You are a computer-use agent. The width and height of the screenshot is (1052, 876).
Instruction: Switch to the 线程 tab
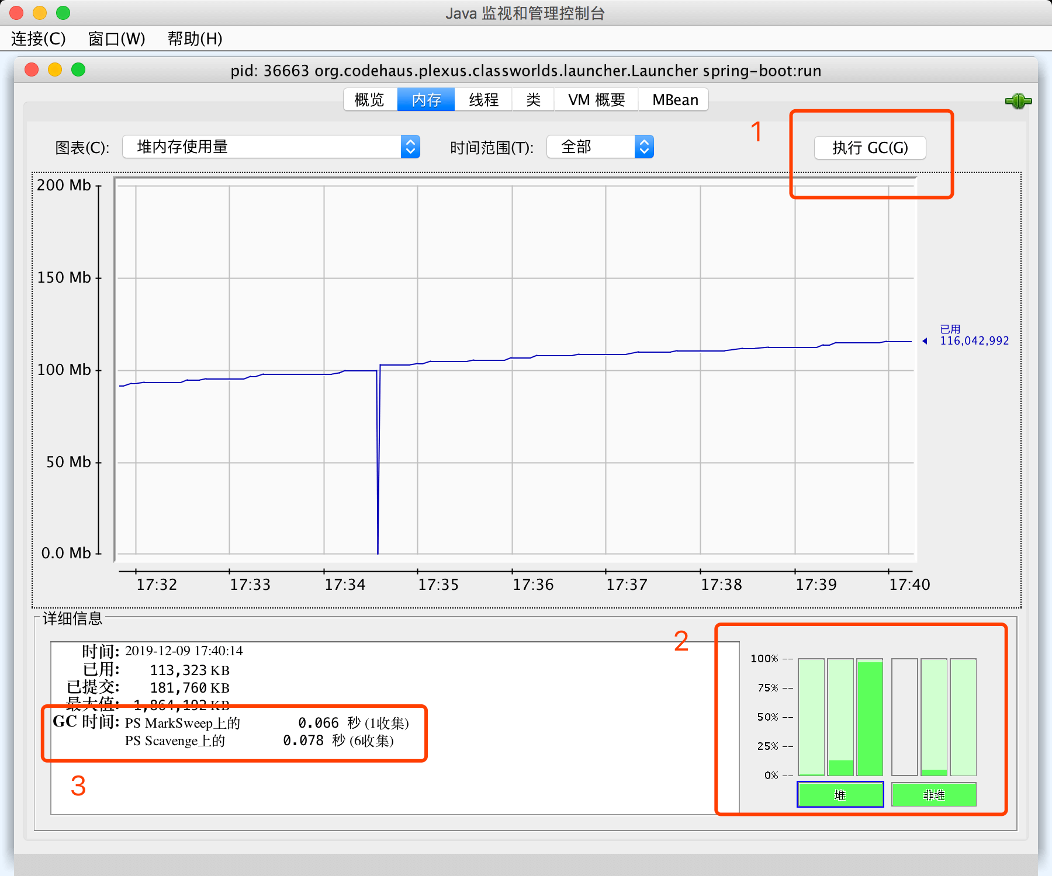coord(483,100)
